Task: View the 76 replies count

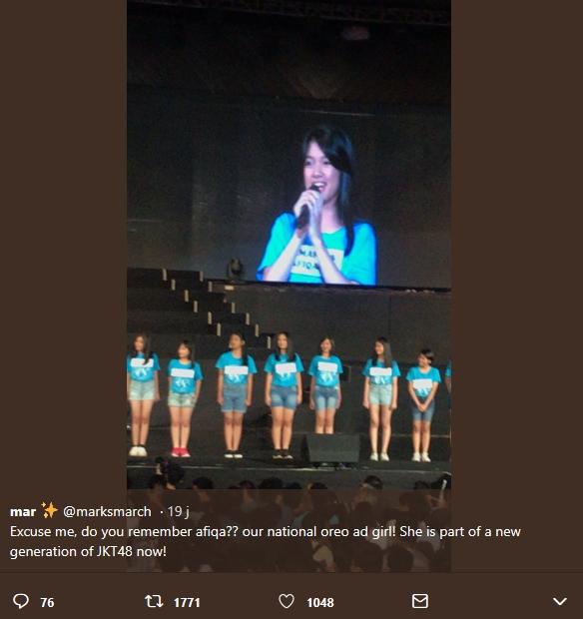Action: (x=47, y=602)
